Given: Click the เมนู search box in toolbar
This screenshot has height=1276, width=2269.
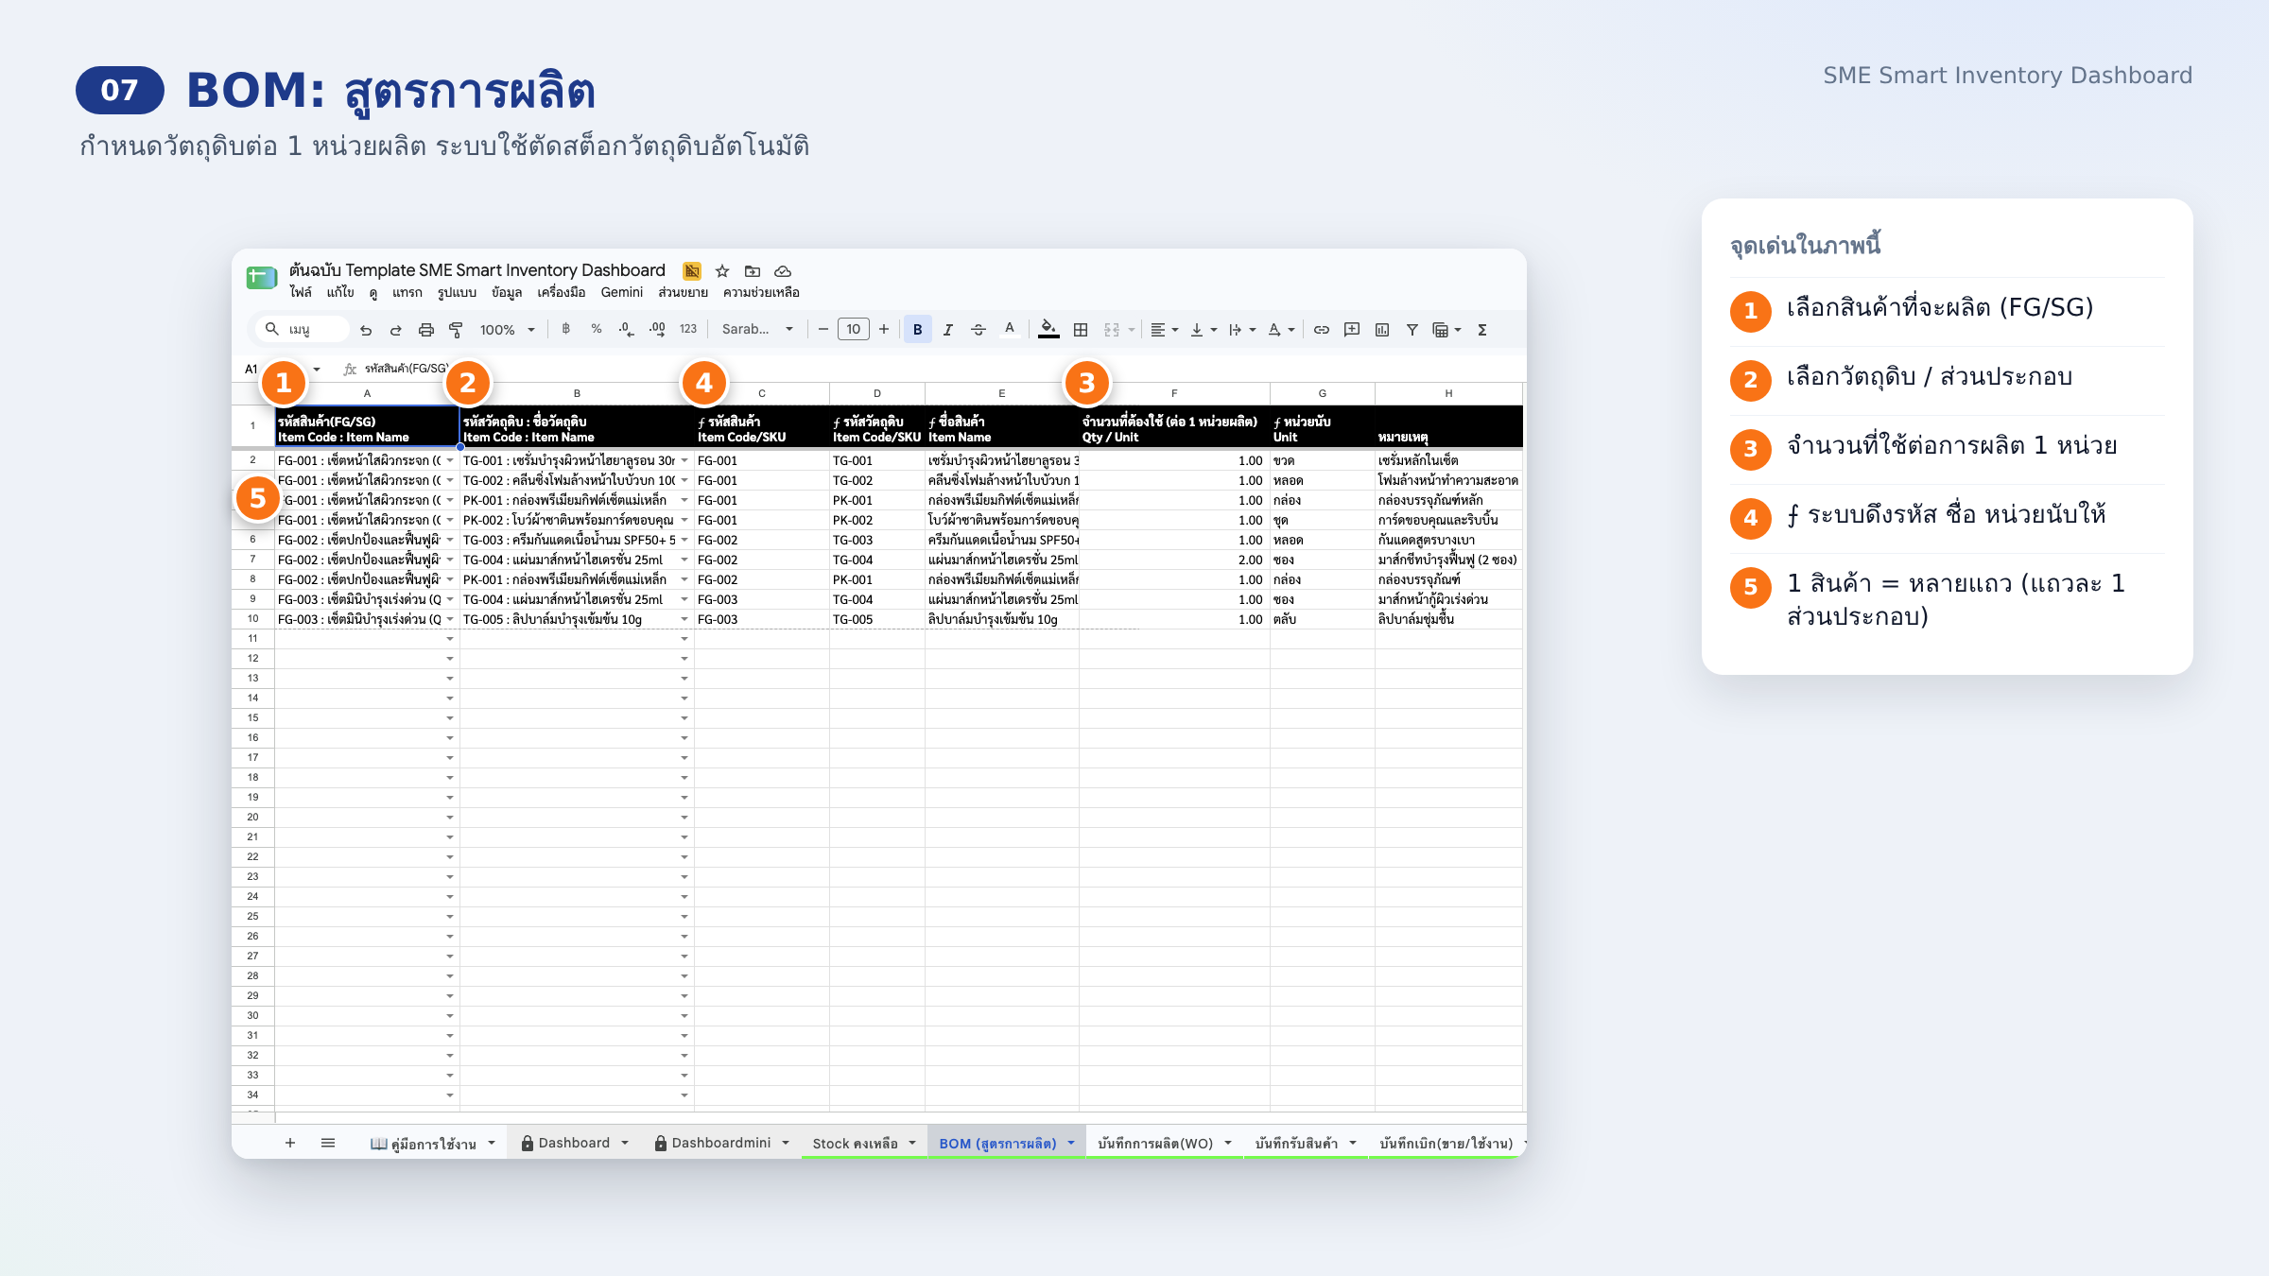Looking at the screenshot, I should click(x=303, y=330).
